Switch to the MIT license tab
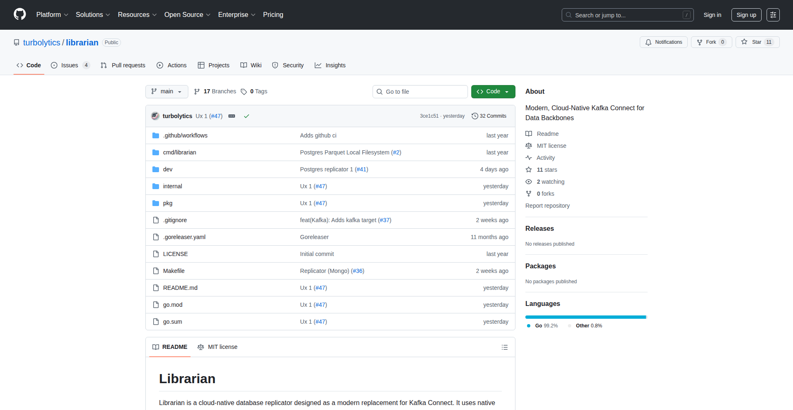This screenshot has height=410, width=793. [x=217, y=347]
